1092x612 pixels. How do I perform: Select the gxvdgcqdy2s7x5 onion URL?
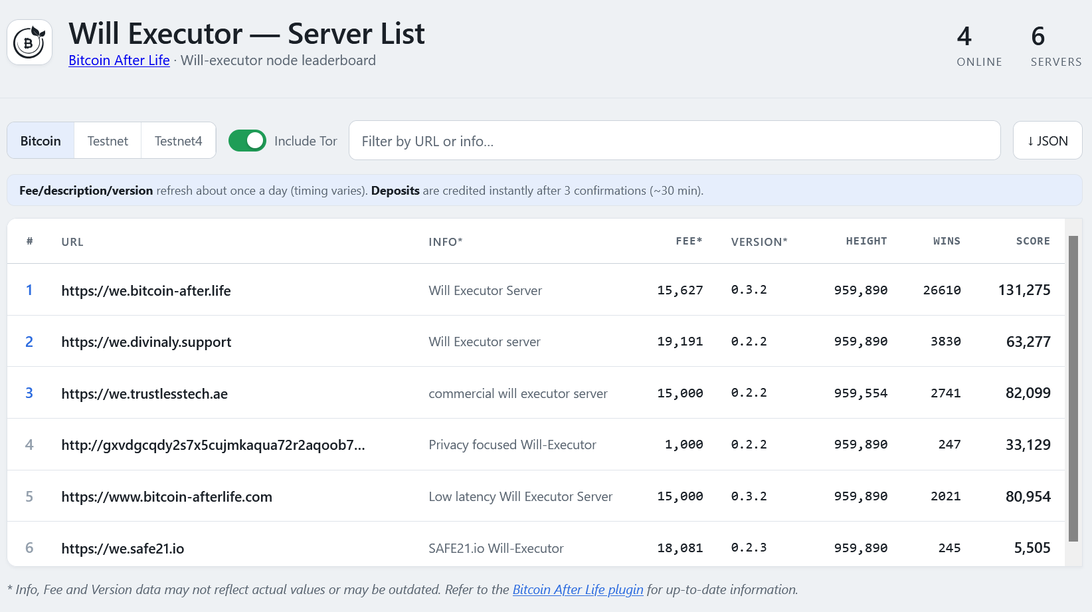pyautogui.click(x=213, y=445)
